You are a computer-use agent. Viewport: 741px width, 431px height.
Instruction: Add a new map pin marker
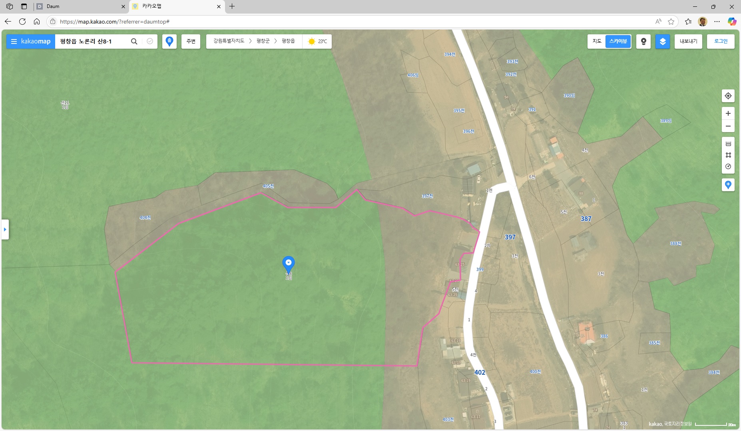[728, 185]
